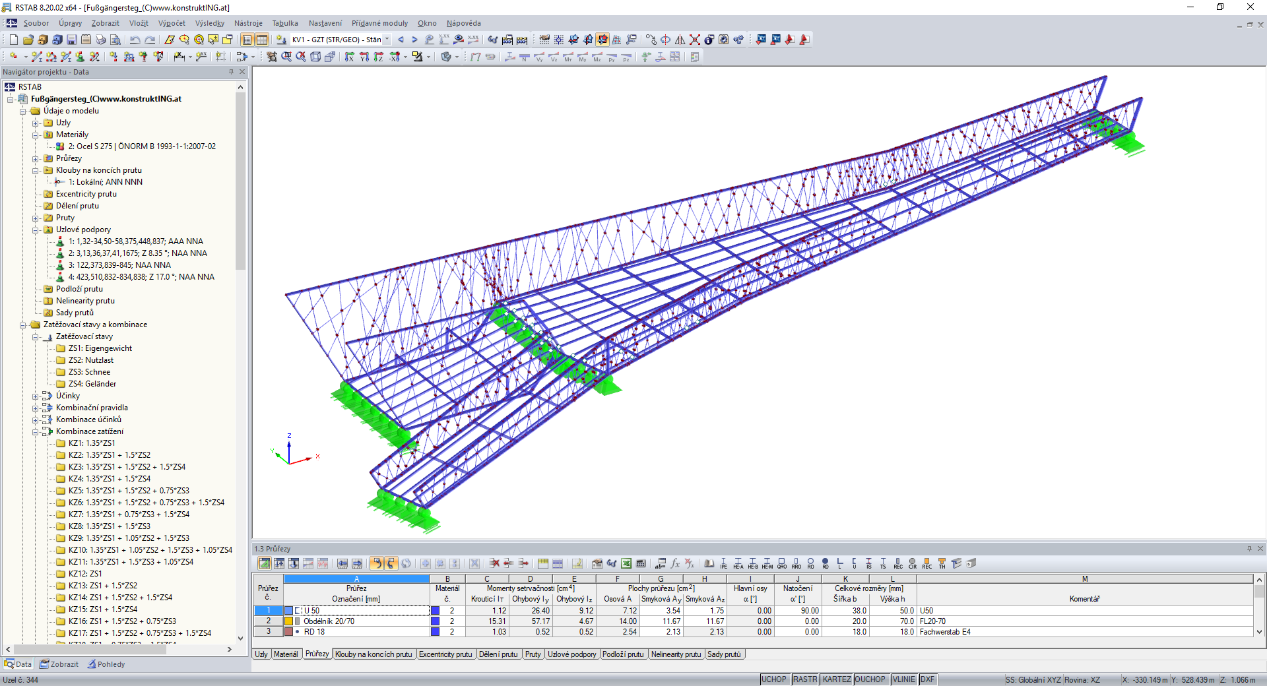Show My moment diagram icon

[x=581, y=57]
